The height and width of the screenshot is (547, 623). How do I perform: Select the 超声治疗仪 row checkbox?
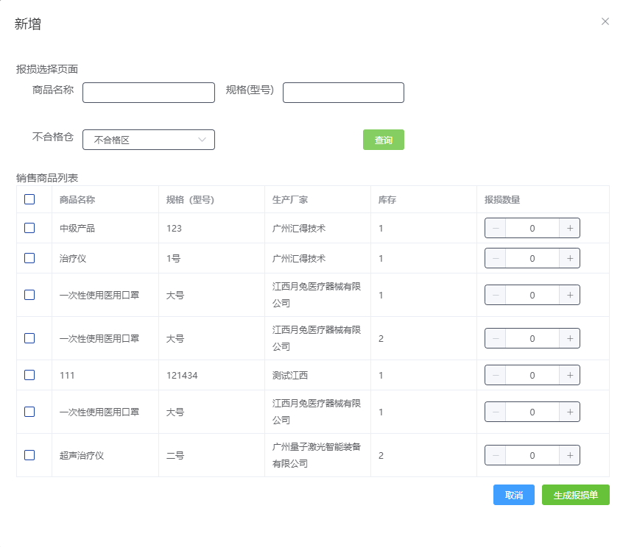point(29,456)
